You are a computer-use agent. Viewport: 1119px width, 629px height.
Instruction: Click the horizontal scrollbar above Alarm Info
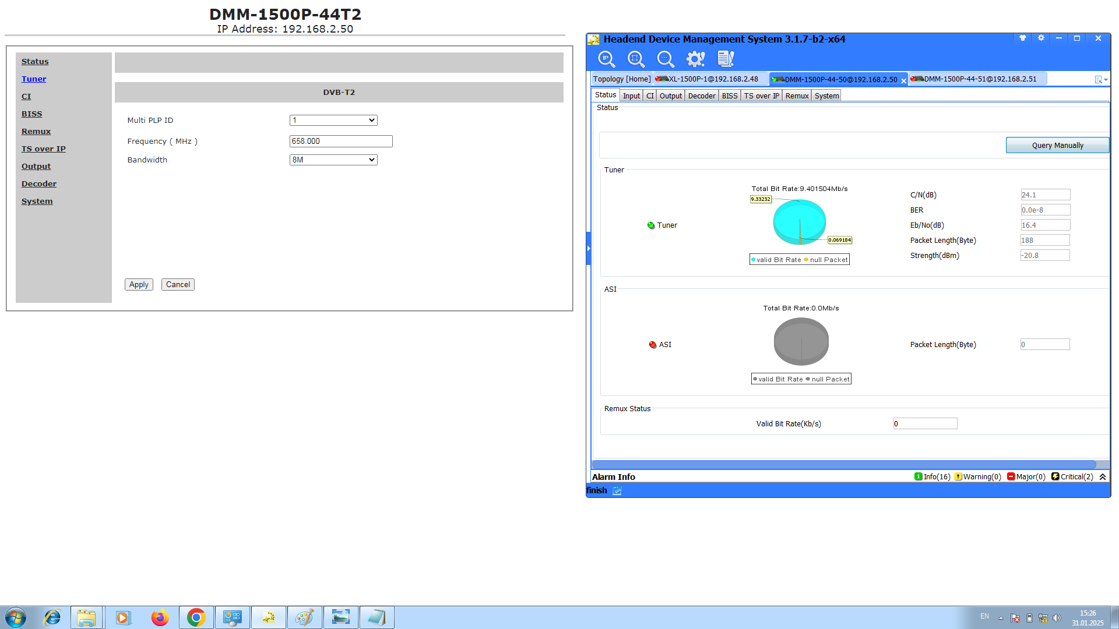click(843, 465)
